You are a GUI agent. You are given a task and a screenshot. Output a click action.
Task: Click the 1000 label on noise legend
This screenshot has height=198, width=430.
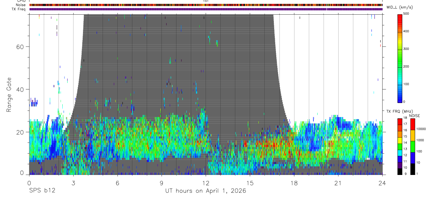tap(420, 140)
